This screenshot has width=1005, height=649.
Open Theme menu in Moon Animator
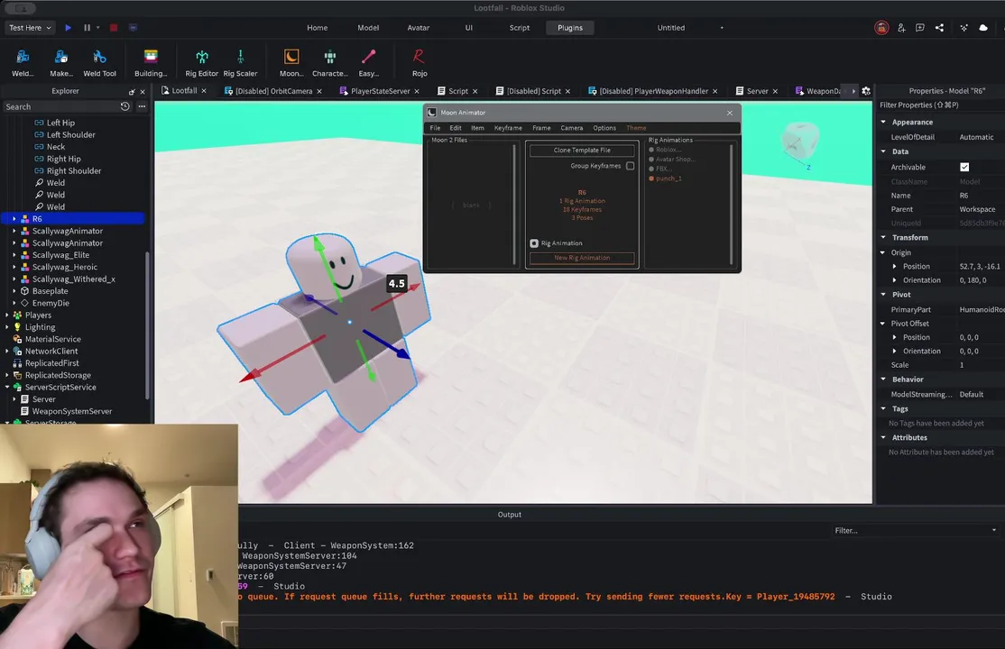(636, 128)
